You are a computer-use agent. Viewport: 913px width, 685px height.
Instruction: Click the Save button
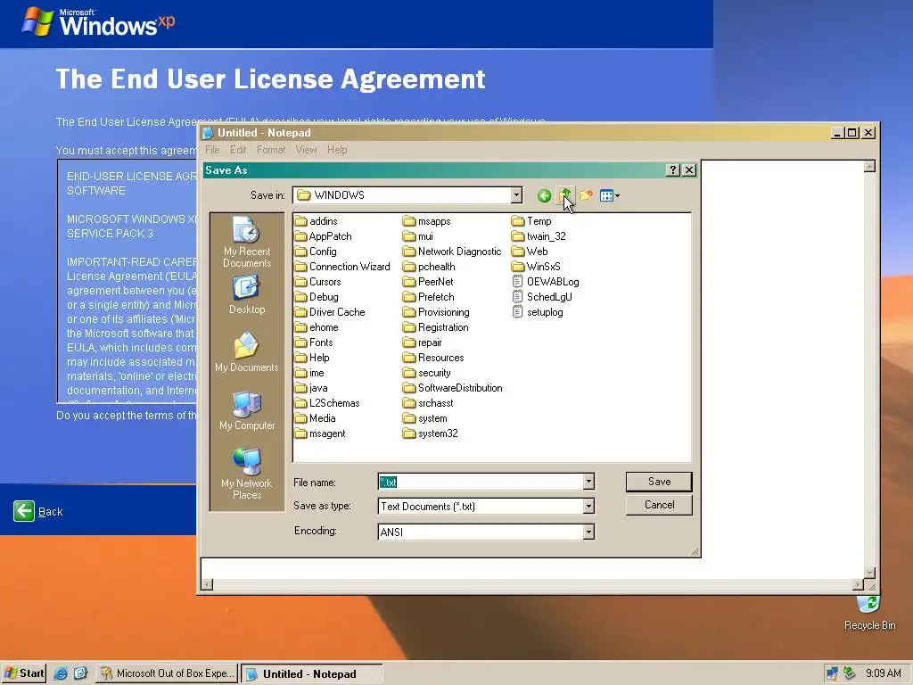[659, 482]
